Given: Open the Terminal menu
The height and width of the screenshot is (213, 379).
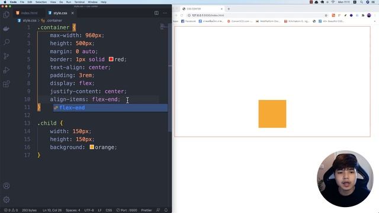Looking at the screenshot, I should [79, 2].
